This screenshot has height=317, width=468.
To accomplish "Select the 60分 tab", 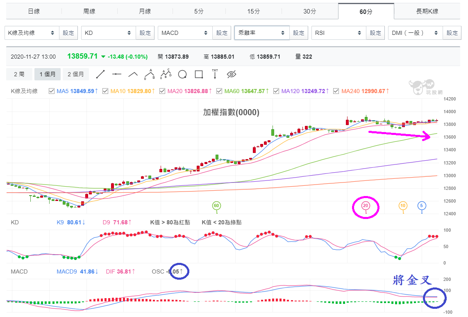I will [366, 11].
